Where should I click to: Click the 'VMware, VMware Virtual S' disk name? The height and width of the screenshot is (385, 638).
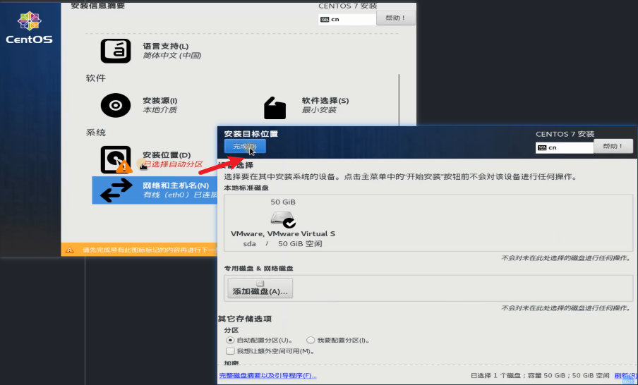pos(283,234)
